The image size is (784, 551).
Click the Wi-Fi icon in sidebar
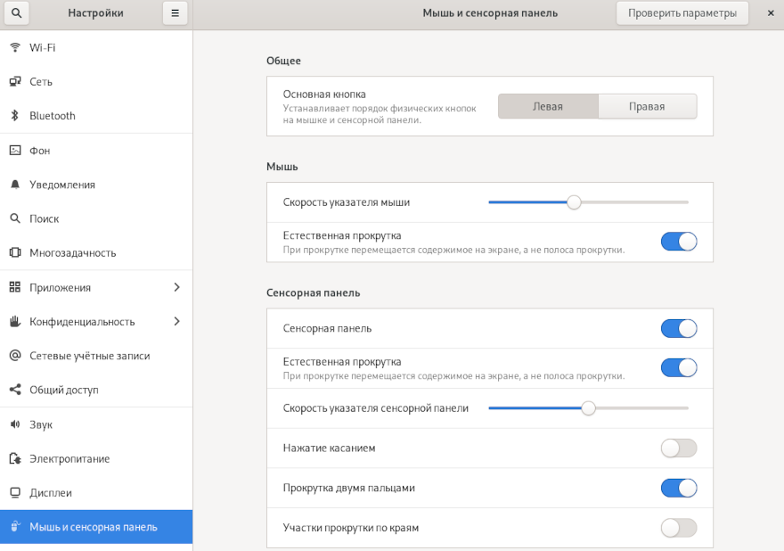pyautogui.click(x=14, y=47)
